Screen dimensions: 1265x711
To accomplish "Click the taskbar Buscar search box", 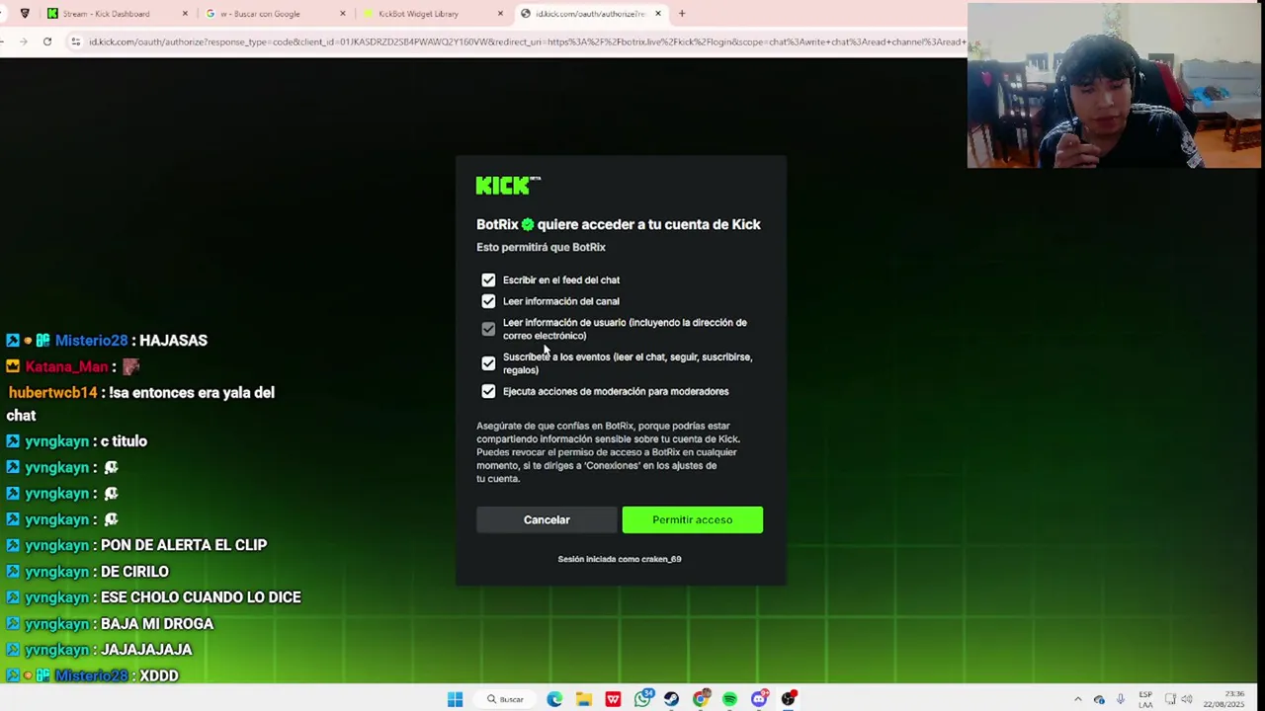I will 504,699.
